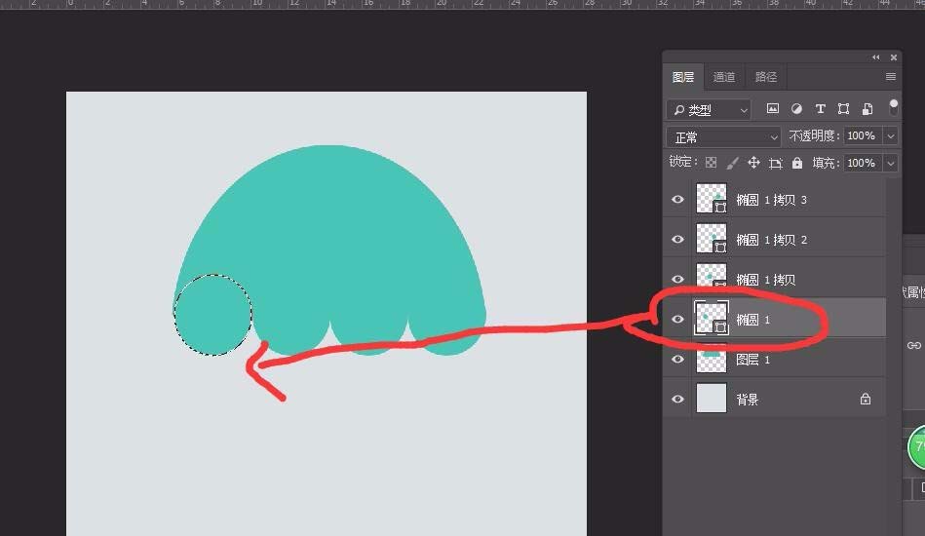
Task: Expand the 不透明度 opacity dropdown arrow
Action: coord(890,136)
